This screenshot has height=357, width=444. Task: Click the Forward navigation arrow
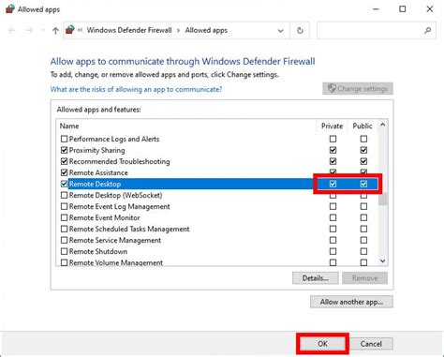[29, 30]
